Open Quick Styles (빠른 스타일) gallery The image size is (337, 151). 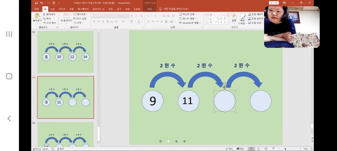(x=242, y=19)
